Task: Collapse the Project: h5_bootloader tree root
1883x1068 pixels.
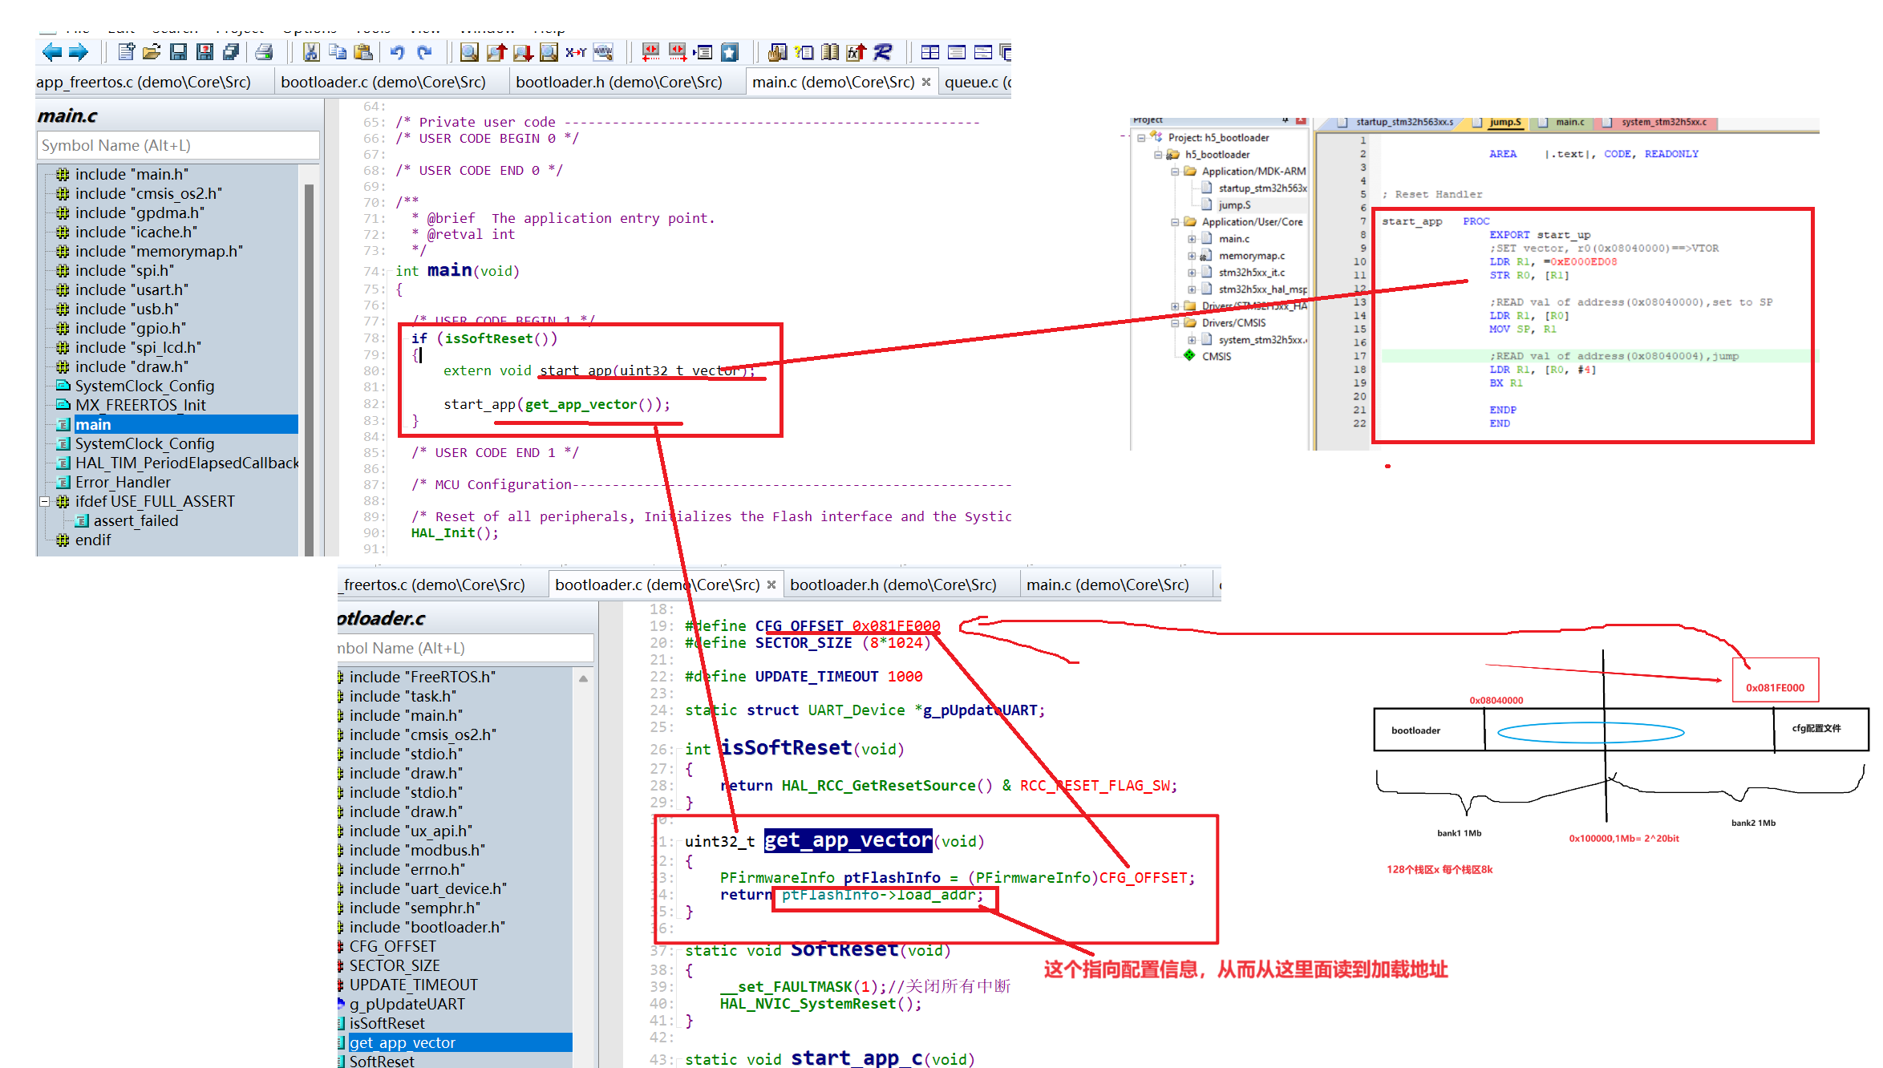Action: pos(1140,138)
